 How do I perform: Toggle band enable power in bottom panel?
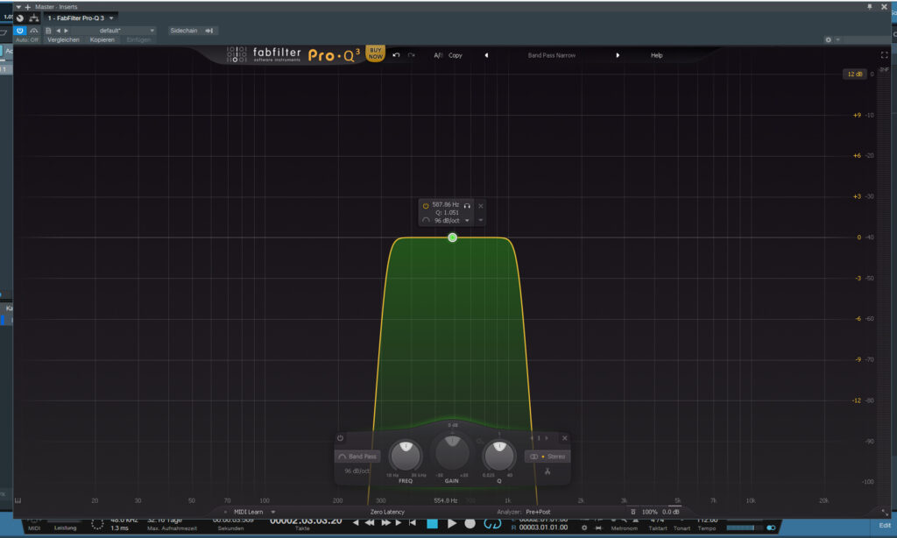pyautogui.click(x=341, y=438)
